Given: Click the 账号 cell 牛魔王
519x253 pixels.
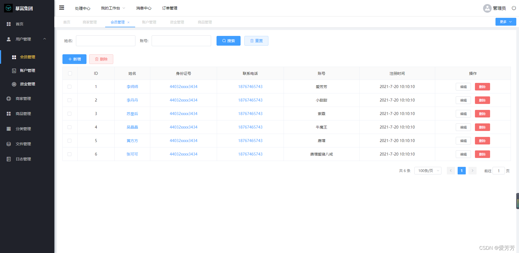Looking at the screenshot, I should (321, 127).
